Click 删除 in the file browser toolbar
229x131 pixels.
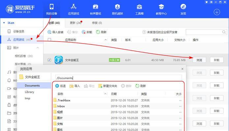tap(126, 86)
